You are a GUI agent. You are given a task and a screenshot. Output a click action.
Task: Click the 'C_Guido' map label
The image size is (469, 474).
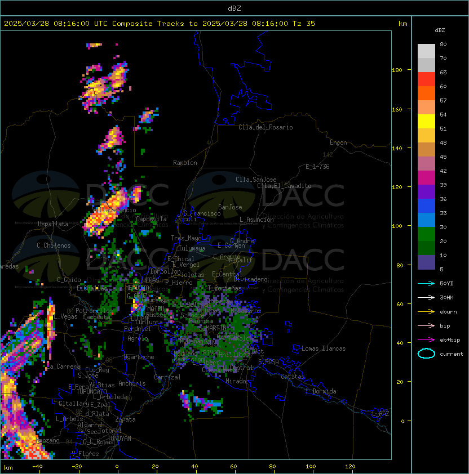[69, 280]
